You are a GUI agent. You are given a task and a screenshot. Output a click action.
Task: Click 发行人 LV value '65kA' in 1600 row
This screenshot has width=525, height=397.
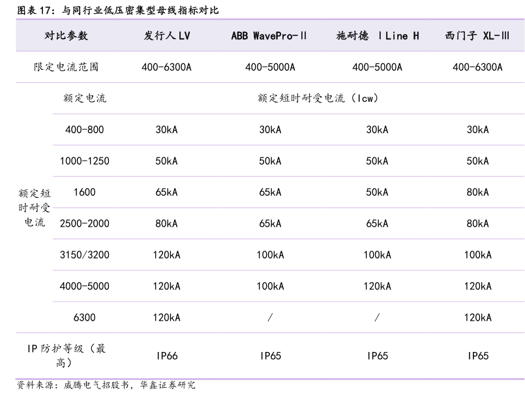click(166, 192)
